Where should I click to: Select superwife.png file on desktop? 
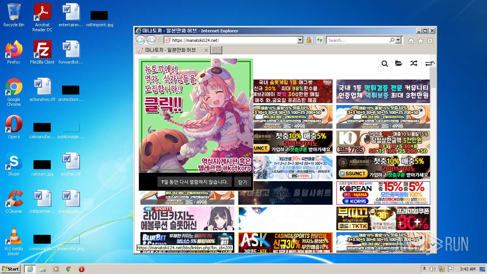(71, 242)
